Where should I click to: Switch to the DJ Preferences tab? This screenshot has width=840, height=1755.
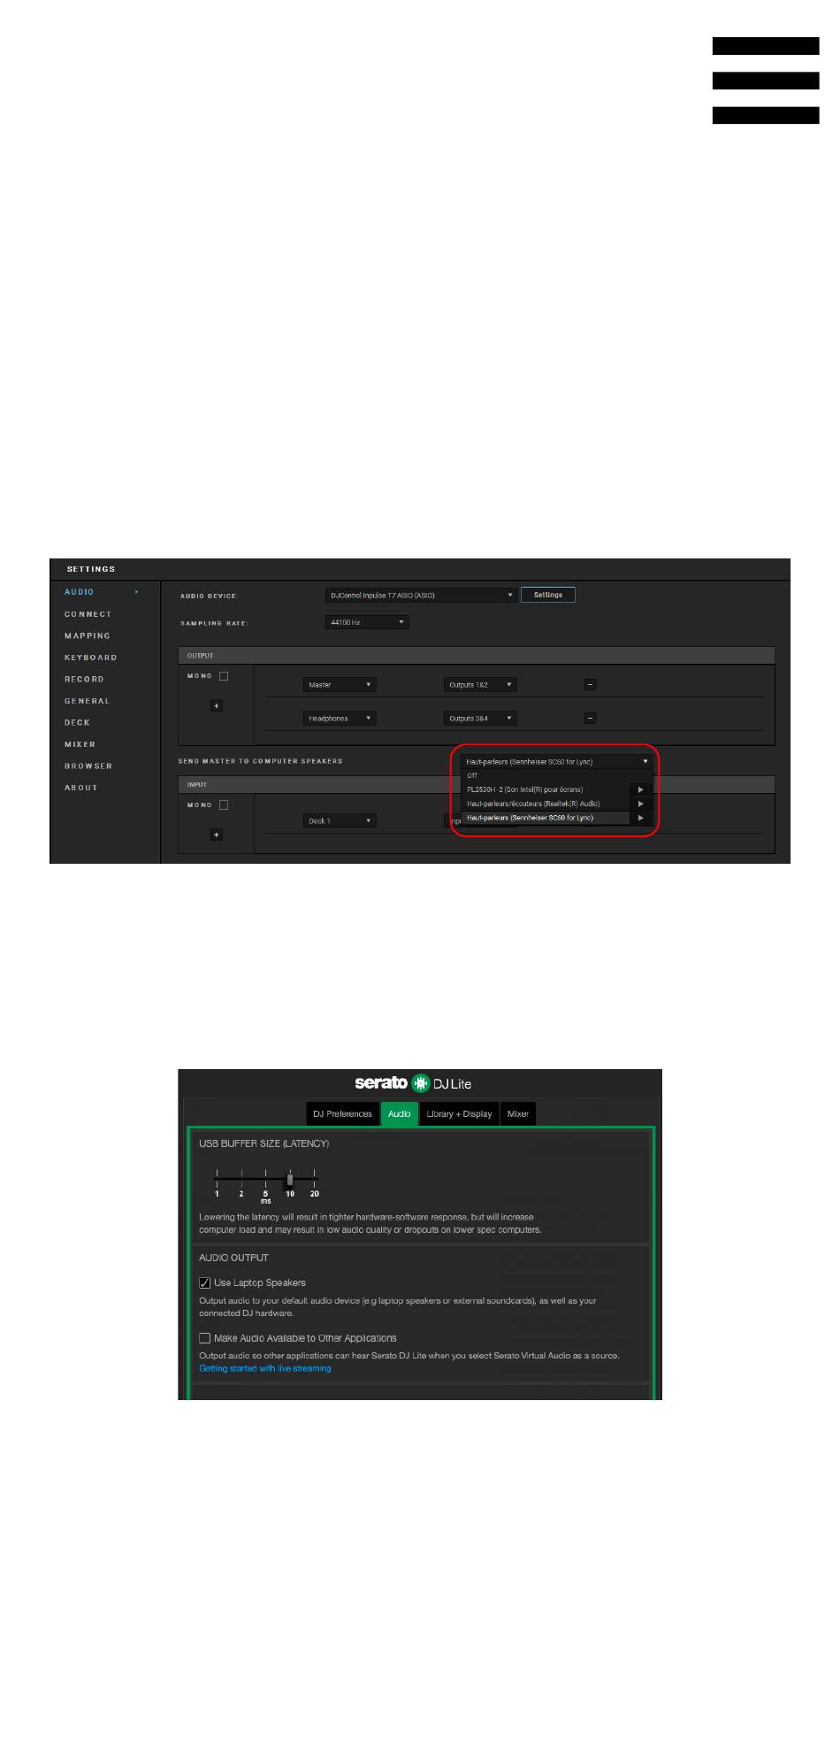click(x=343, y=1113)
